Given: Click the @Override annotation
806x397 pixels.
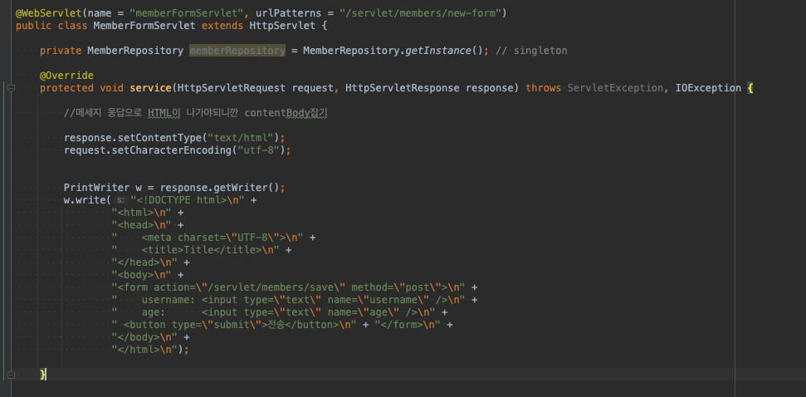Looking at the screenshot, I should [x=67, y=76].
